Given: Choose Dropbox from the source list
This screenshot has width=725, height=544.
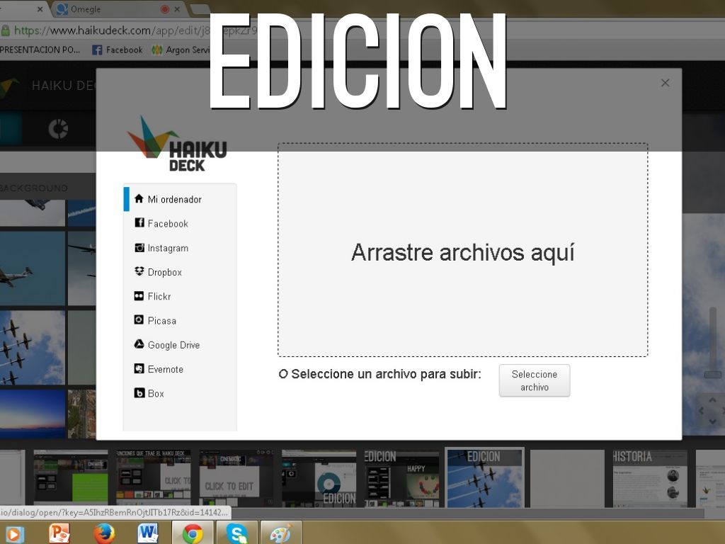Looking at the screenshot, I should 164,272.
